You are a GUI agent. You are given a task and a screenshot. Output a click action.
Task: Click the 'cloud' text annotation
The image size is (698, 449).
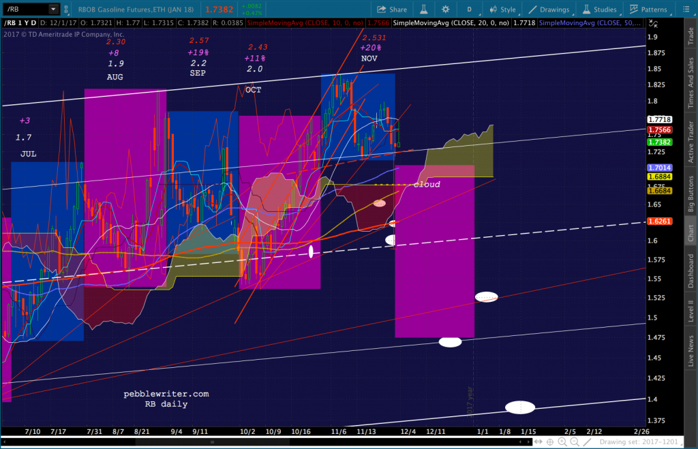(427, 184)
